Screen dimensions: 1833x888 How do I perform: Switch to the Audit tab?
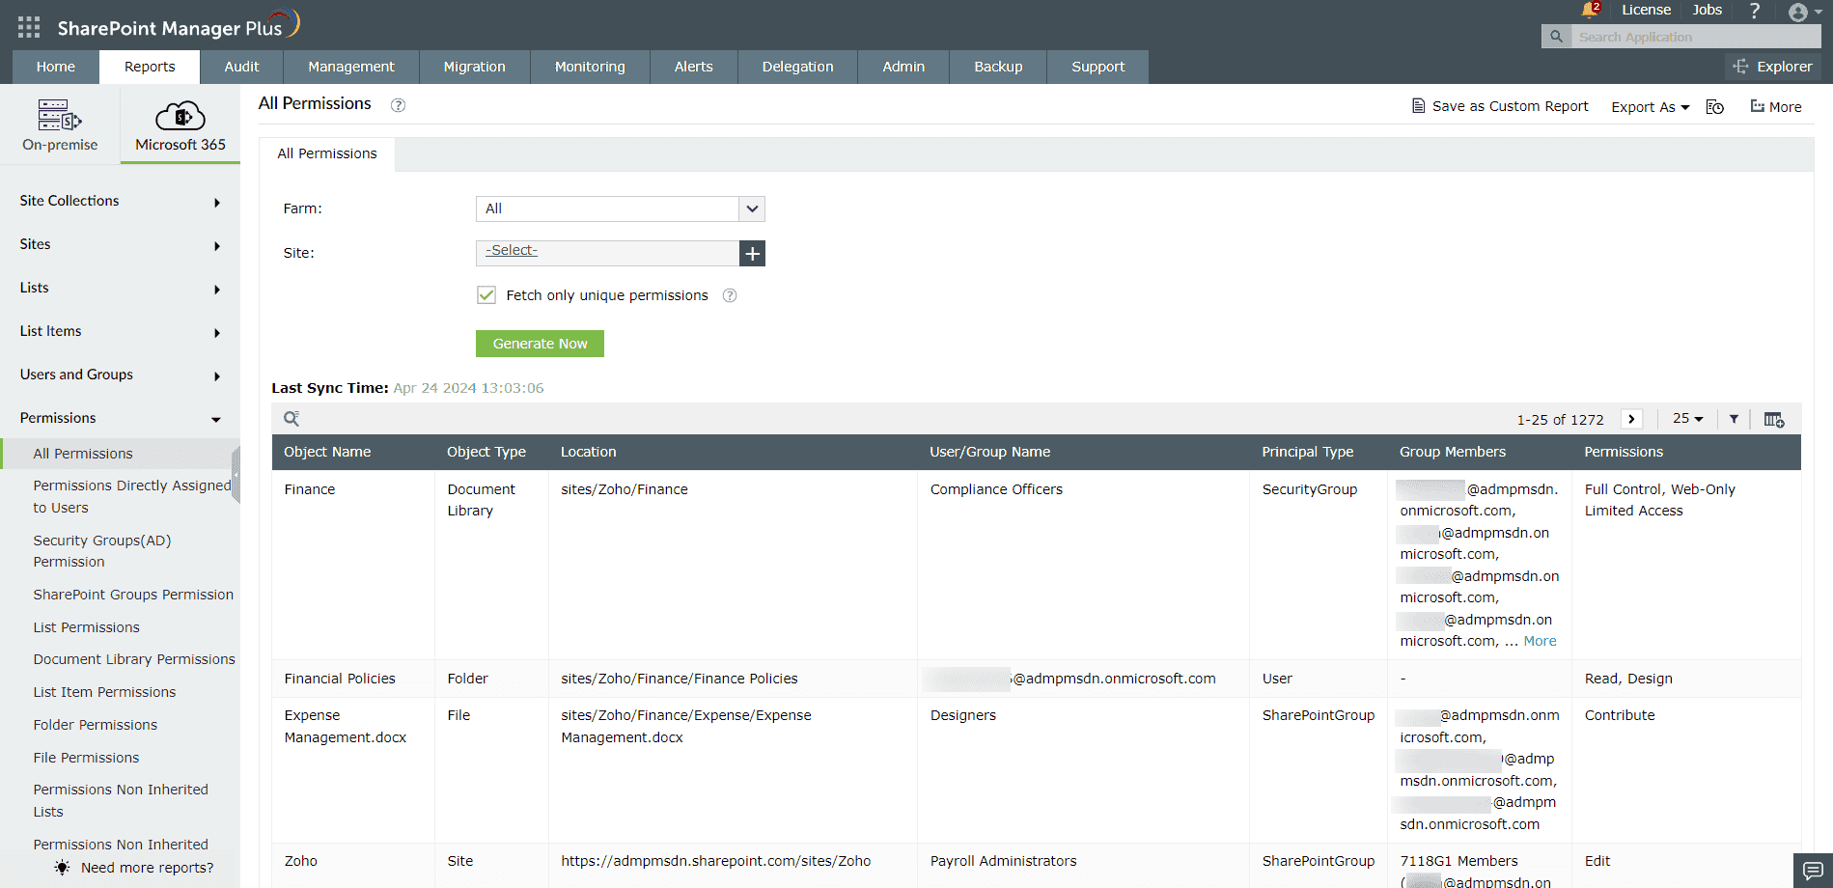(240, 67)
